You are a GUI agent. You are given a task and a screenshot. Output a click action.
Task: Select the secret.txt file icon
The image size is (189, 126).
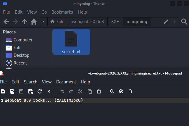(71, 42)
